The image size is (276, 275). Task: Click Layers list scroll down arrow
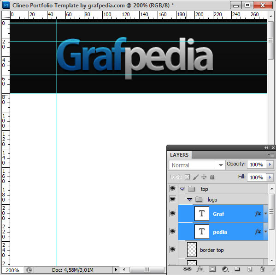click(x=271, y=261)
